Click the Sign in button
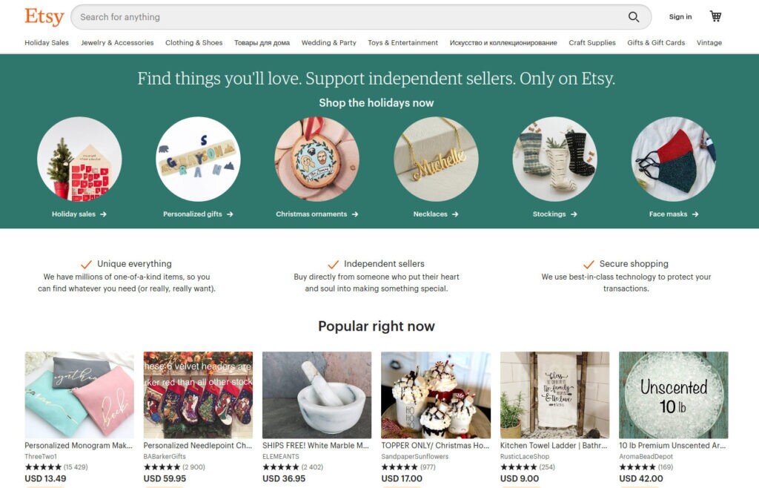Image resolution: width=759 pixels, height=488 pixels. [x=680, y=17]
